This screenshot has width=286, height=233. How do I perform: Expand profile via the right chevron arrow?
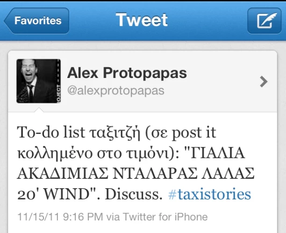tap(264, 82)
